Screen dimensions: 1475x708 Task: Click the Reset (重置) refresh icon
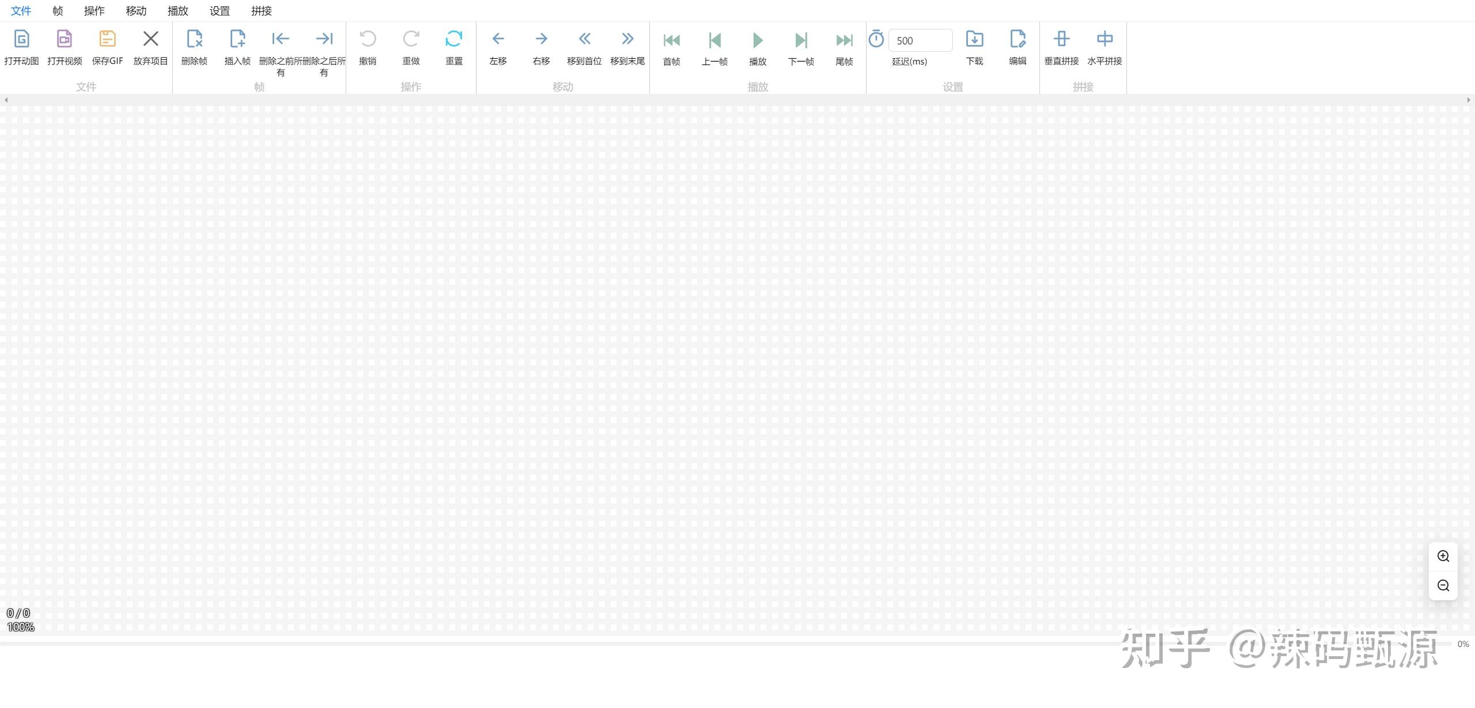click(x=454, y=39)
